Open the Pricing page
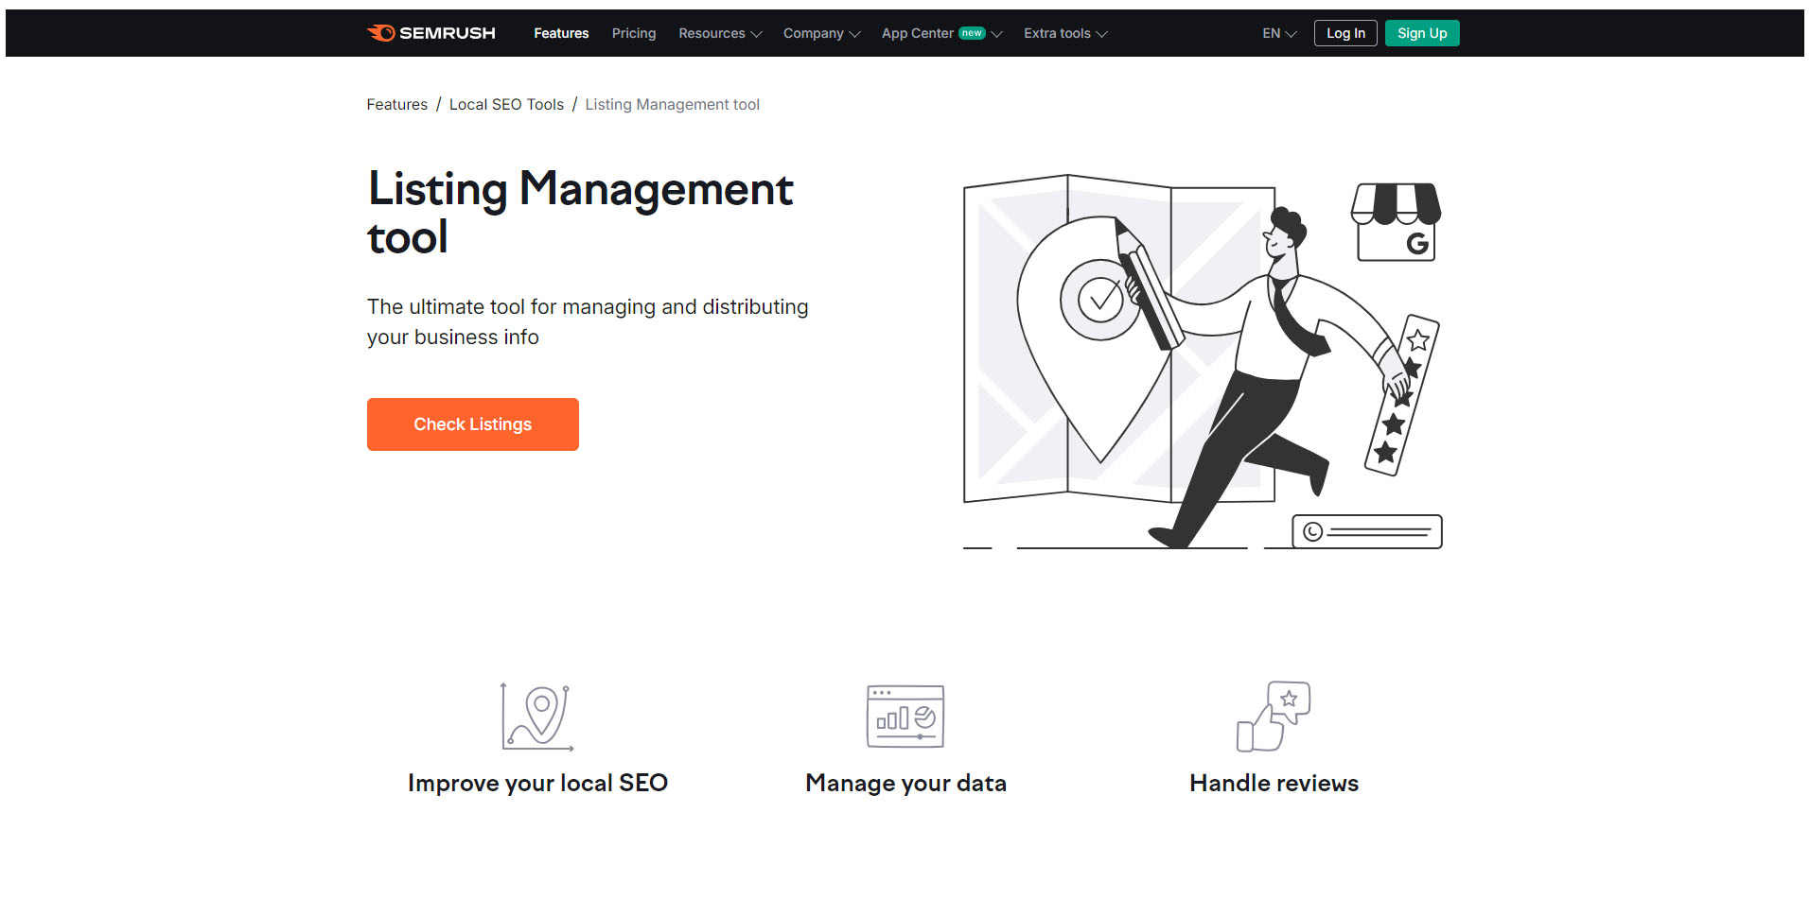This screenshot has height=916, width=1810. click(x=633, y=33)
